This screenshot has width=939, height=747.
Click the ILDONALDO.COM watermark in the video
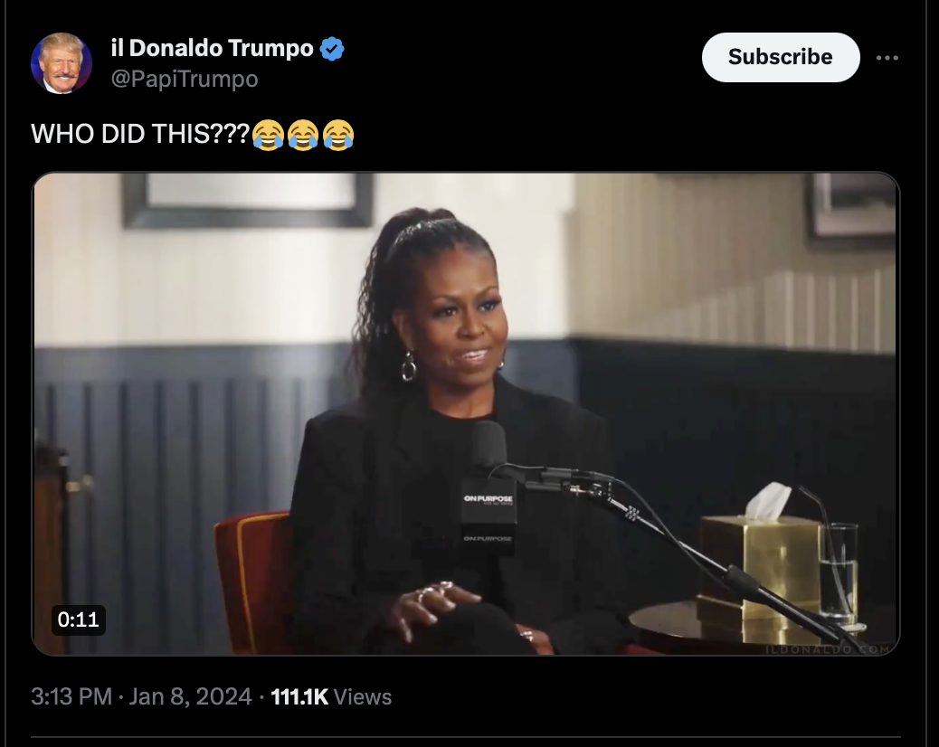point(829,648)
